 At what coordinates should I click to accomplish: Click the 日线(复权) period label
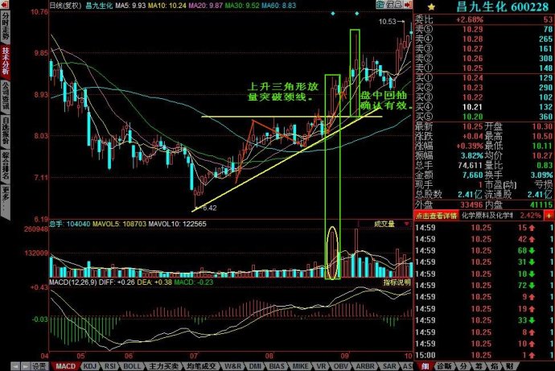[65, 6]
